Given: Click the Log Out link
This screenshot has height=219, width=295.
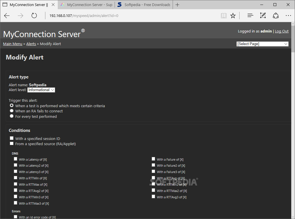Looking at the screenshot, I should (281, 31).
